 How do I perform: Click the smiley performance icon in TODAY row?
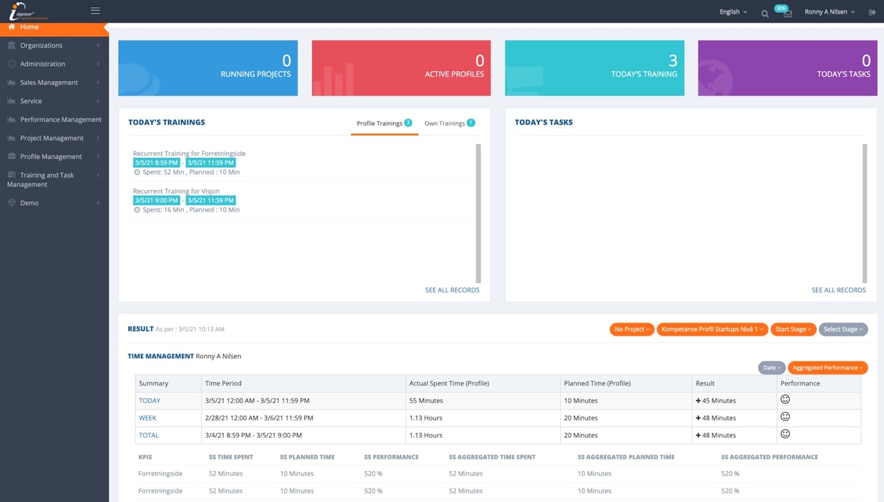(x=785, y=399)
